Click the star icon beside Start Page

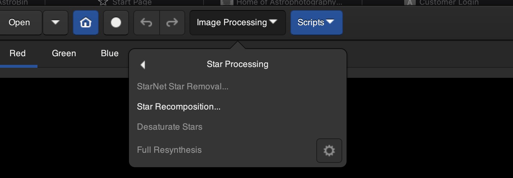[x=103, y=2]
